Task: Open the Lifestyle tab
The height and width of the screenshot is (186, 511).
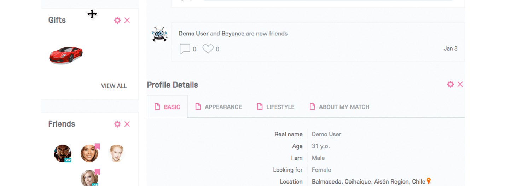Action: point(275,107)
